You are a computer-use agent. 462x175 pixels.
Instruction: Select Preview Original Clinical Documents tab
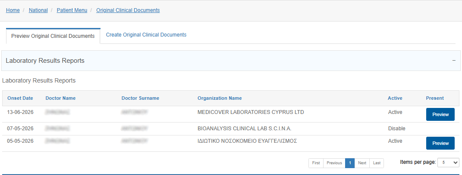coord(53,36)
